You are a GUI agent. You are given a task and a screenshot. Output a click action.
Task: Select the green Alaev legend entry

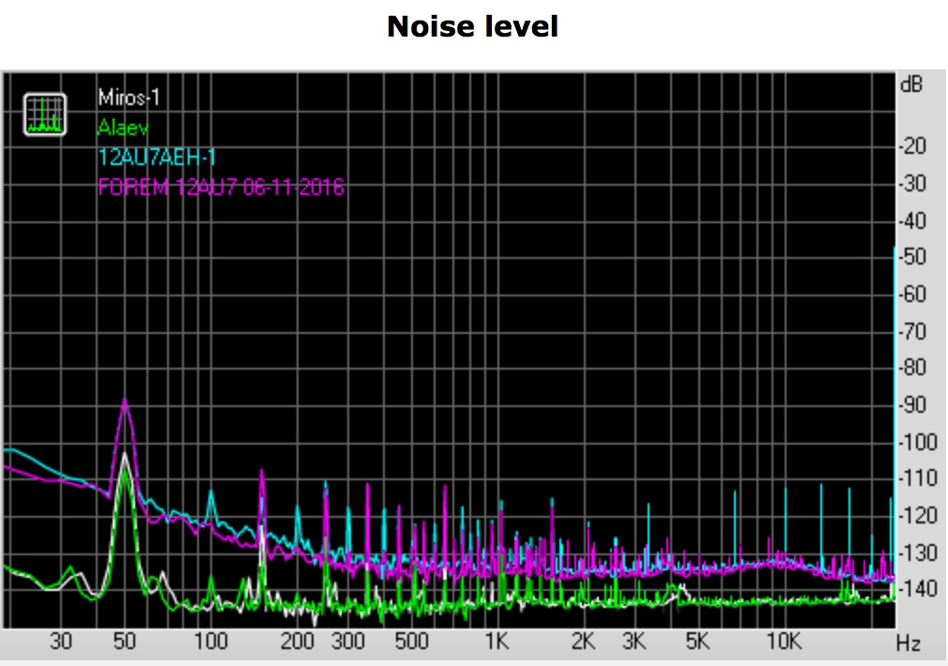(x=123, y=128)
